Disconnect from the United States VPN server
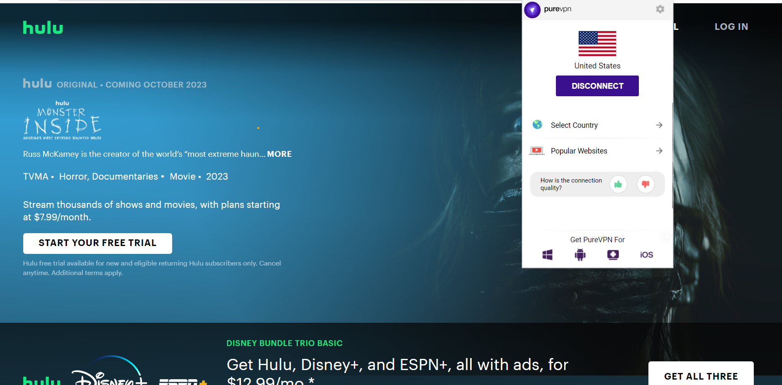Viewport: 782px width, 385px height. [597, 85]
